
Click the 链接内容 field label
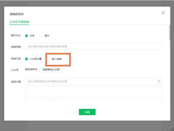pos(16,59)
